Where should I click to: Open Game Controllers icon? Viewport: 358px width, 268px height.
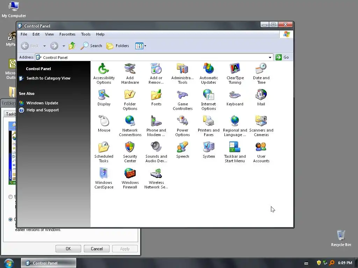[x=182, y=99]
